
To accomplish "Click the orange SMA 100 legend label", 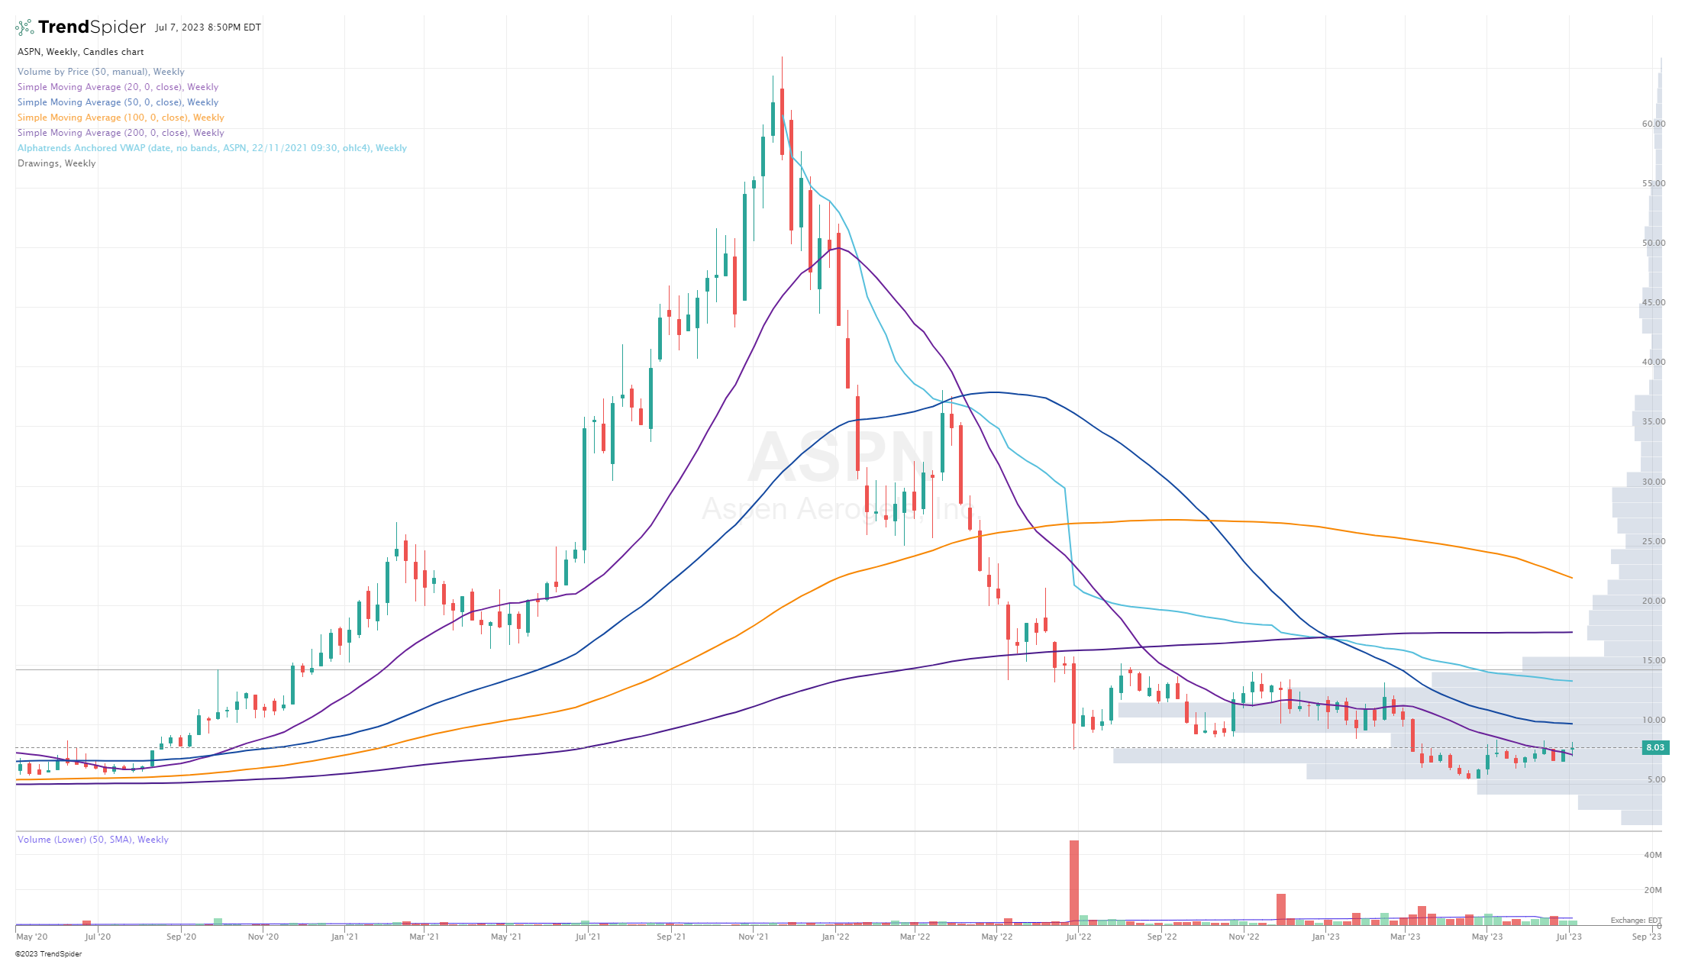I will point(121,118).
